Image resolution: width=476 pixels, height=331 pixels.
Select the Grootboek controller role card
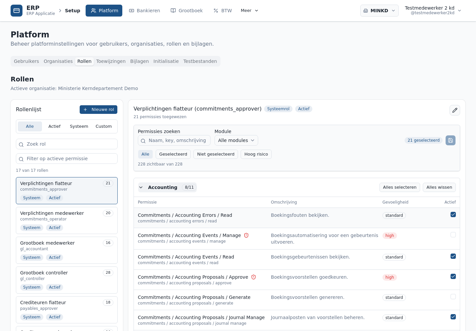(x=67, y=280)
